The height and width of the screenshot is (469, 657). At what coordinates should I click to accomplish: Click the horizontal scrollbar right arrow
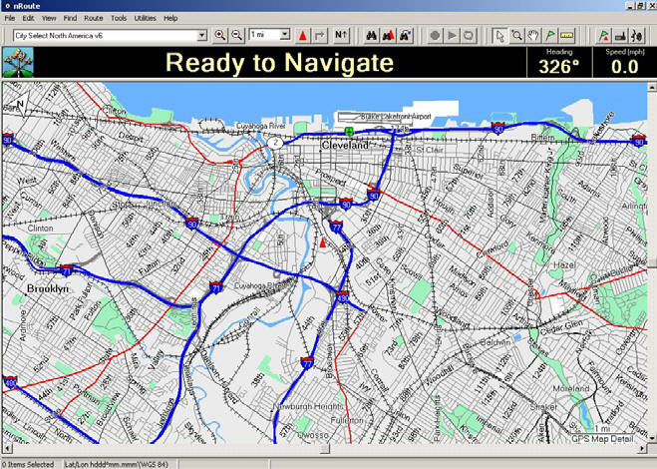(x=643, y=449)
